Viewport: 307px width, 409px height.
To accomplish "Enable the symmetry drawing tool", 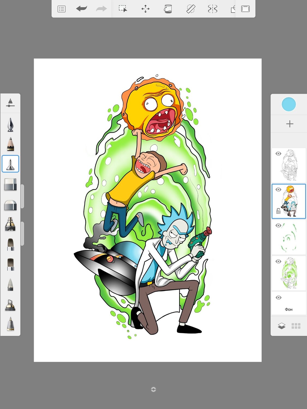I will tap(213, 9).
